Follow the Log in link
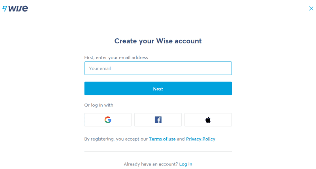This screenshot has width=316, height=169. [x=186, y=164]
